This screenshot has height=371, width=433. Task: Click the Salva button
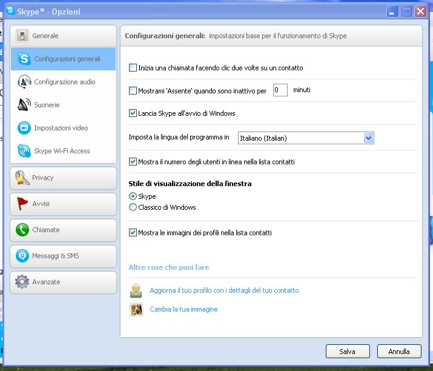pyautogui.click(x=347, y=352)
